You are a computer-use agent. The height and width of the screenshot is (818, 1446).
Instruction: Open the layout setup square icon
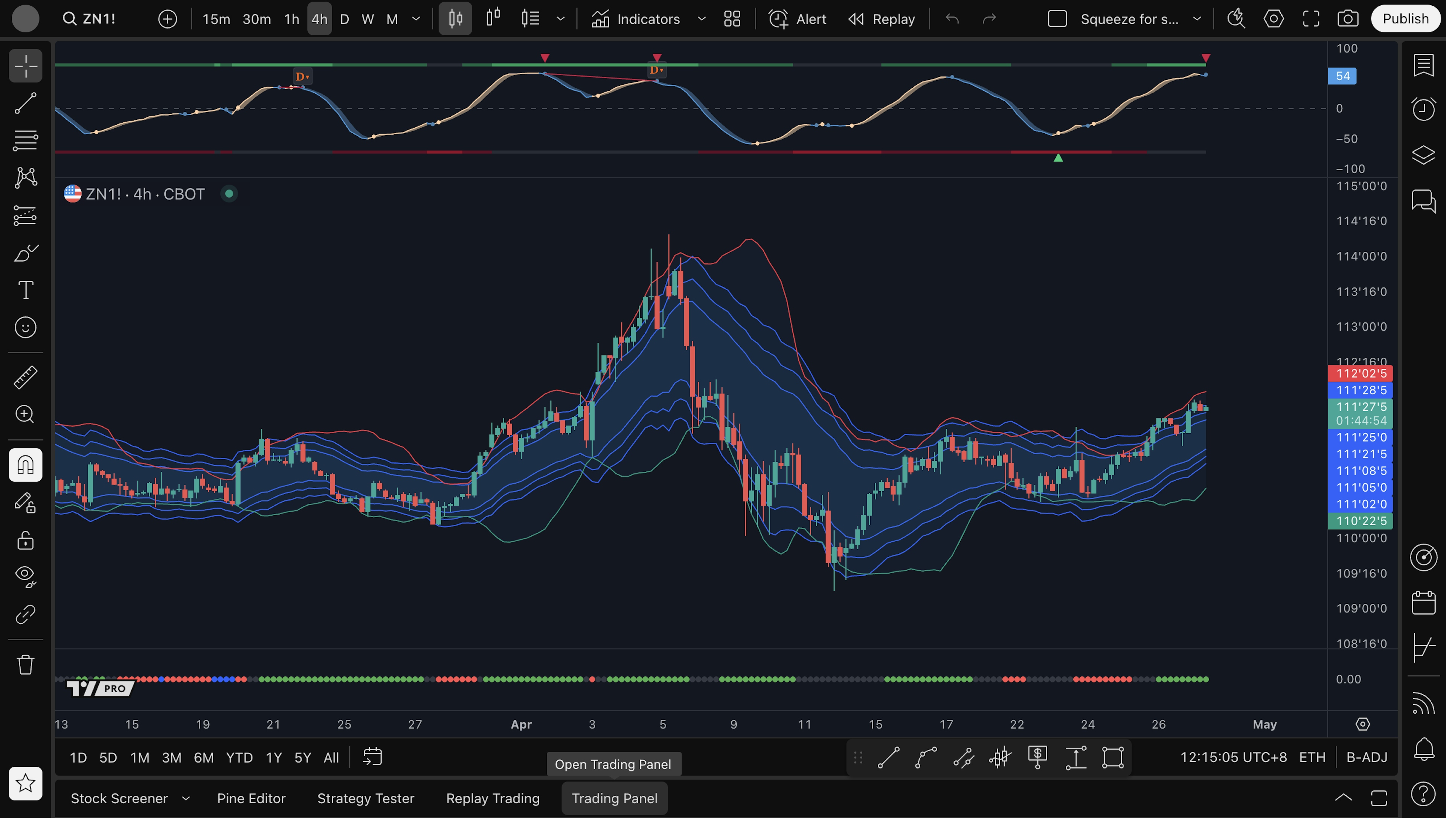[1057, 19]
